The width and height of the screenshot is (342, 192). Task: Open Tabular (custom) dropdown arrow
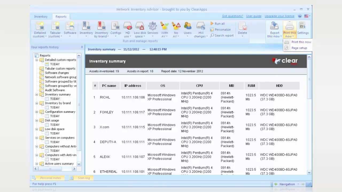[61, 37]
